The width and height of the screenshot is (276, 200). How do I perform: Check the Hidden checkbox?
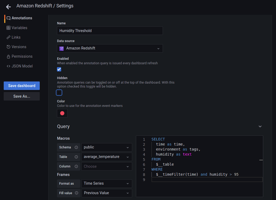point(59,93)
